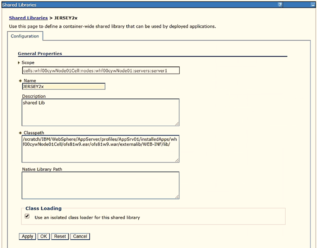Click the Scope field showing cells:whf00cywNode01Cell
Image resolution: width=317 pixels, height=248 pixels.
101,70
